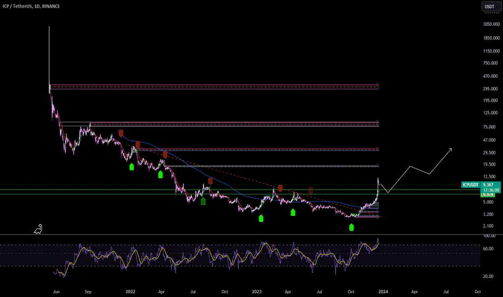503x297 pixels.
Task: Click the RSI 100.00 scale label
Action: point(490,235)
